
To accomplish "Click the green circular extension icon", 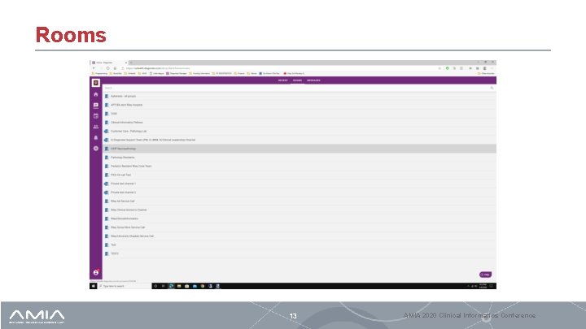I will [448, 68].
